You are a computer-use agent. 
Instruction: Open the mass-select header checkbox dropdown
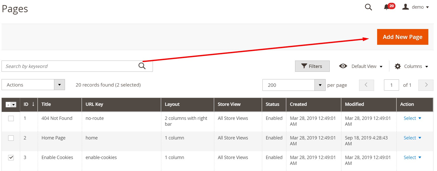[14, 105]
